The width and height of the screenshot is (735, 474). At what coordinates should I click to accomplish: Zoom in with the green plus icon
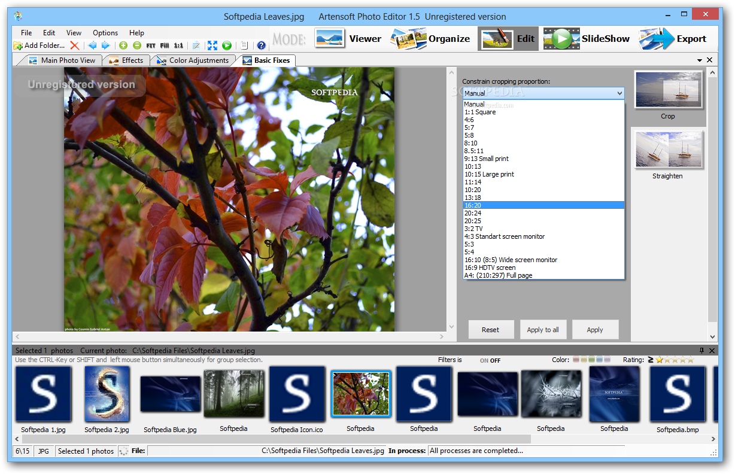(x=123, y=45)
